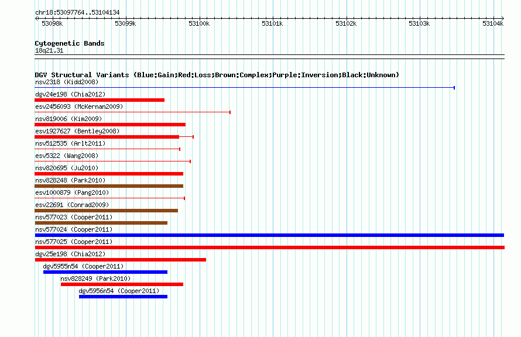521x337 pixels.
Task: Click the 53098k ruler tick label
Action: [x=52, y=23]
